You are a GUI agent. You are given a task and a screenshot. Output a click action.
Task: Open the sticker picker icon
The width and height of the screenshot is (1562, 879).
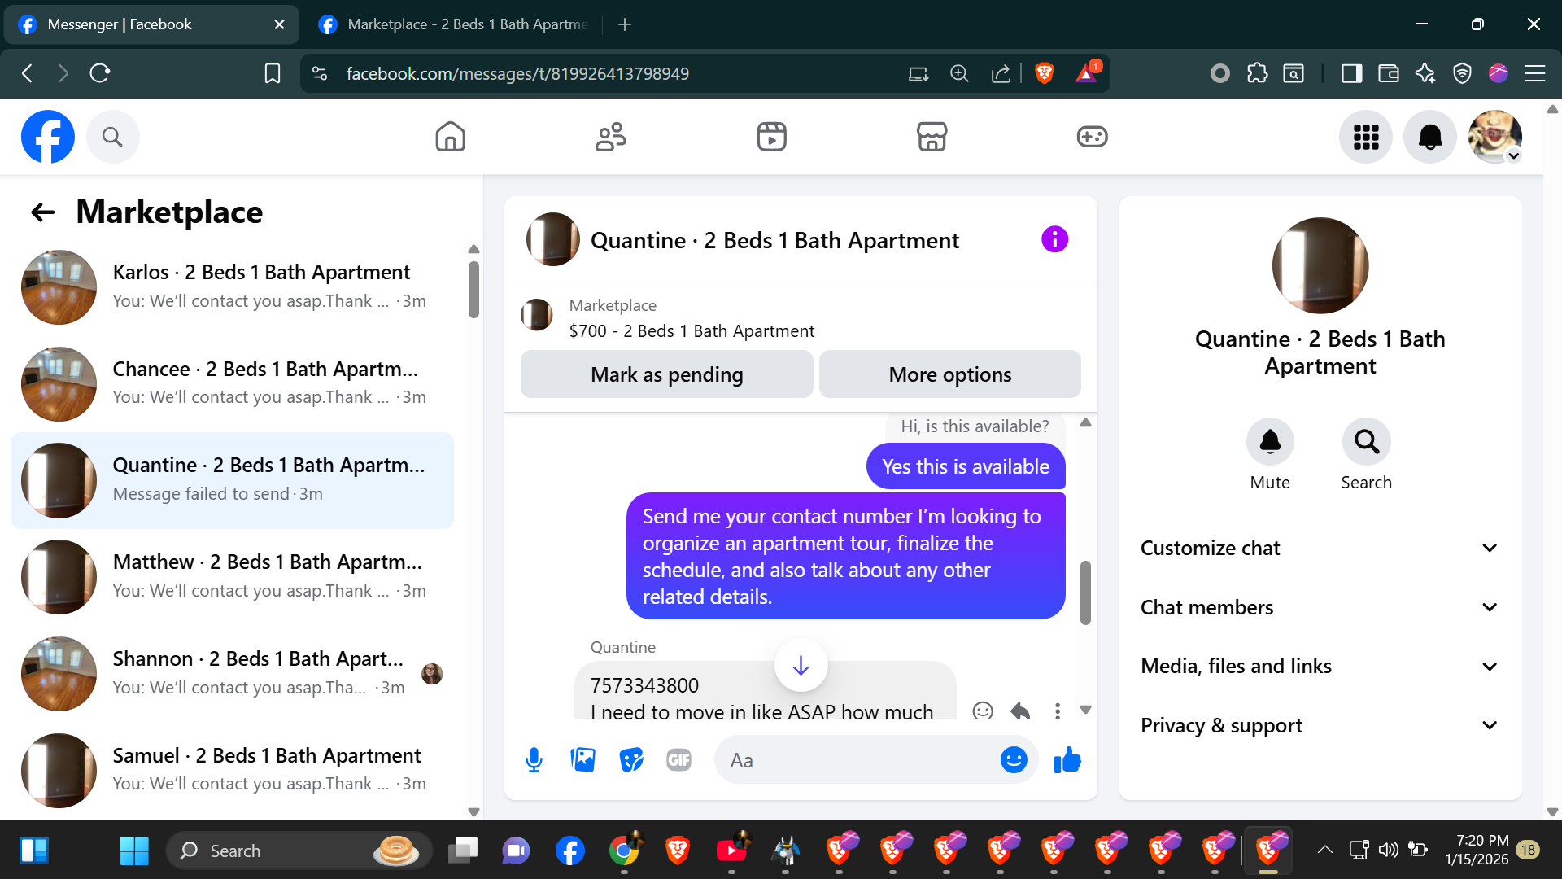click(x=631, y=760)
